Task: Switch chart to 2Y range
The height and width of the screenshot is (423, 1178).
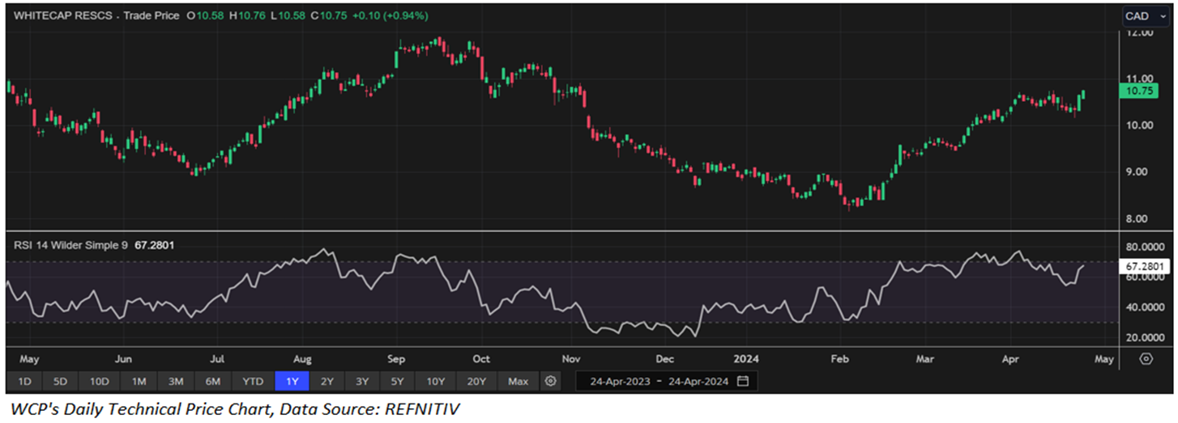Action: pyautogui.click(x=327, y=381)
